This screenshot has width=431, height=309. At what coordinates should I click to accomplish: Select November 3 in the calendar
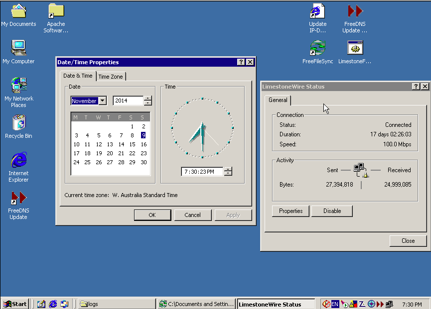click(x=76, y=135)
